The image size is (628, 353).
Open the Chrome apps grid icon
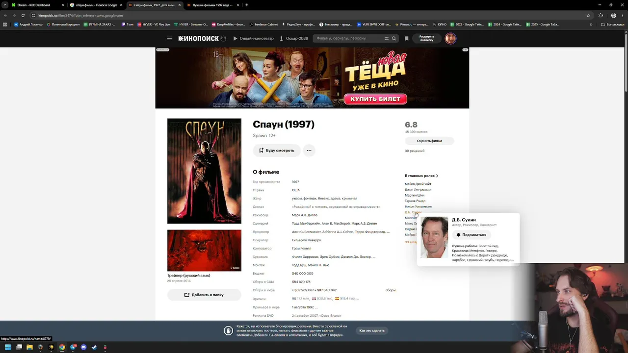pyautogui.click(x=5, y=25)
